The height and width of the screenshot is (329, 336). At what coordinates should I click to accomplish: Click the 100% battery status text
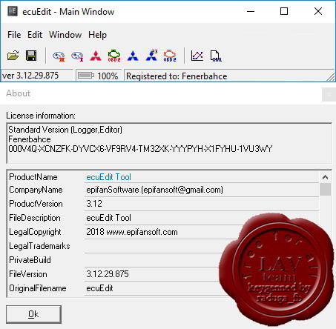pyautogui.click(x=108, y=76)
